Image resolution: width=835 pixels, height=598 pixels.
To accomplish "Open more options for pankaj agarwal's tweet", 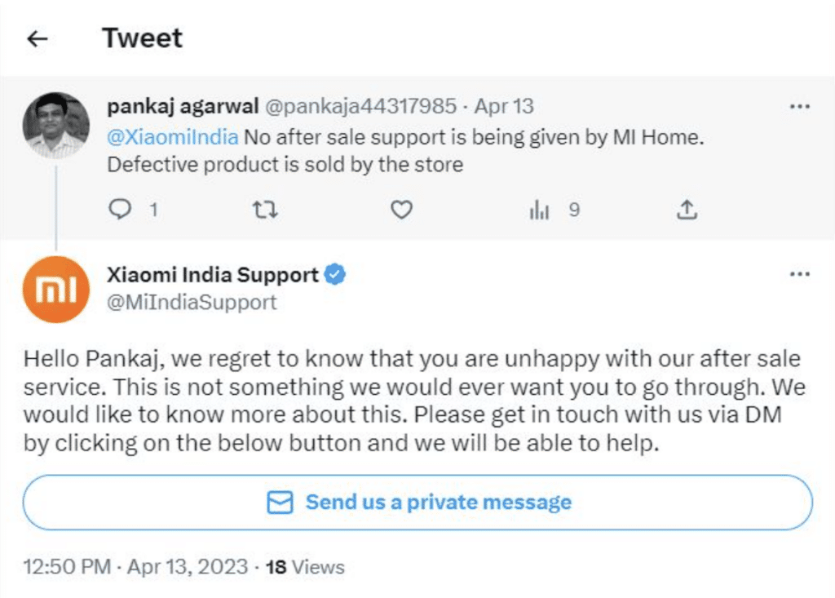I will click(x=800, y=107).
